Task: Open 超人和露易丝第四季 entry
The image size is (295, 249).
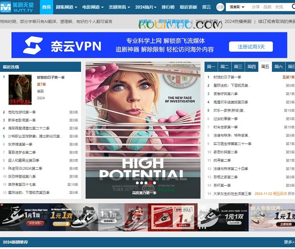Action: pos(23,160)
